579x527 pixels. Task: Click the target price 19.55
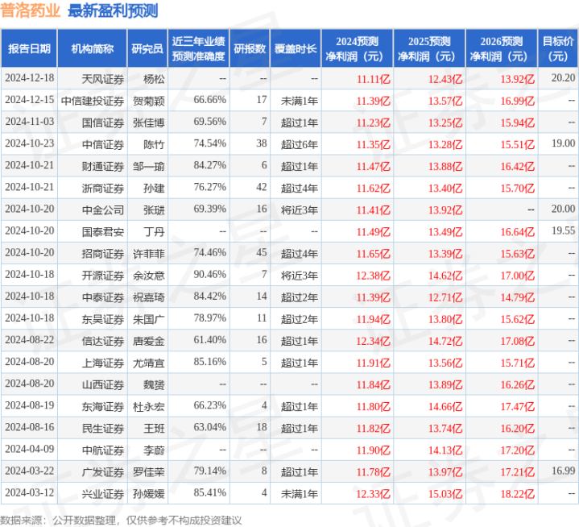(x=563, y=230)
